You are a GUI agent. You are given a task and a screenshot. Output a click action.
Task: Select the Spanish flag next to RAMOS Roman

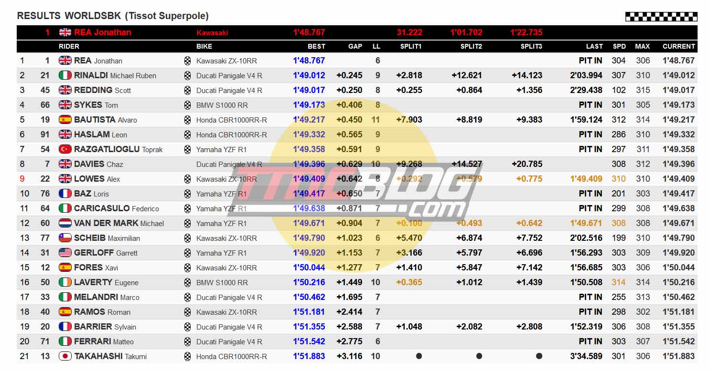[65, 312]
